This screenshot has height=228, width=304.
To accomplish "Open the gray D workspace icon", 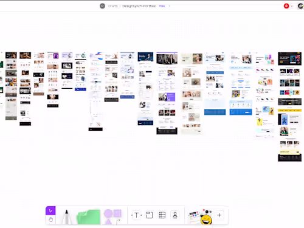I will pyautogui.click(x=102, y=6).
